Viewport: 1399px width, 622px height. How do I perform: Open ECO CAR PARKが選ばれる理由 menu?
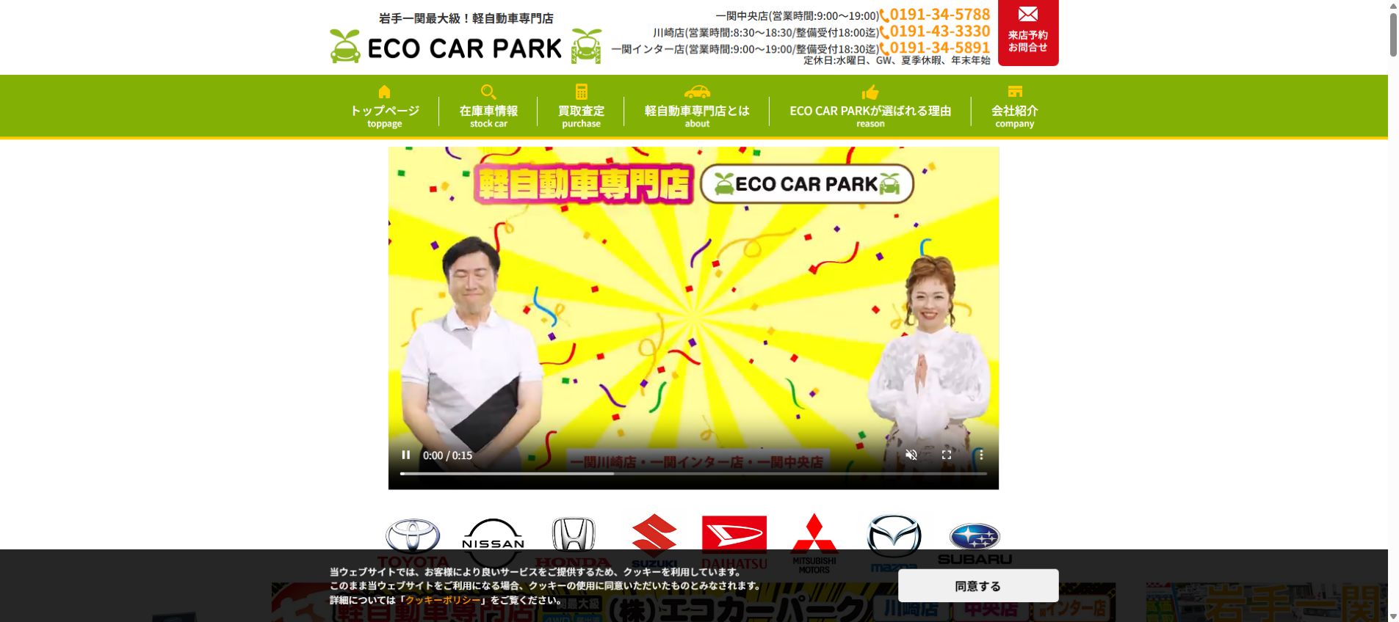point(870,107)
